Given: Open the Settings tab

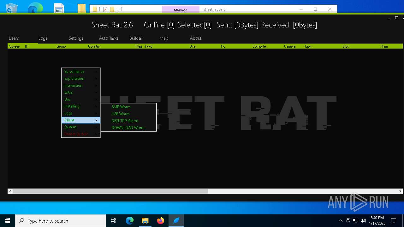Looking at the screenshot, I should tap(76, 38).
